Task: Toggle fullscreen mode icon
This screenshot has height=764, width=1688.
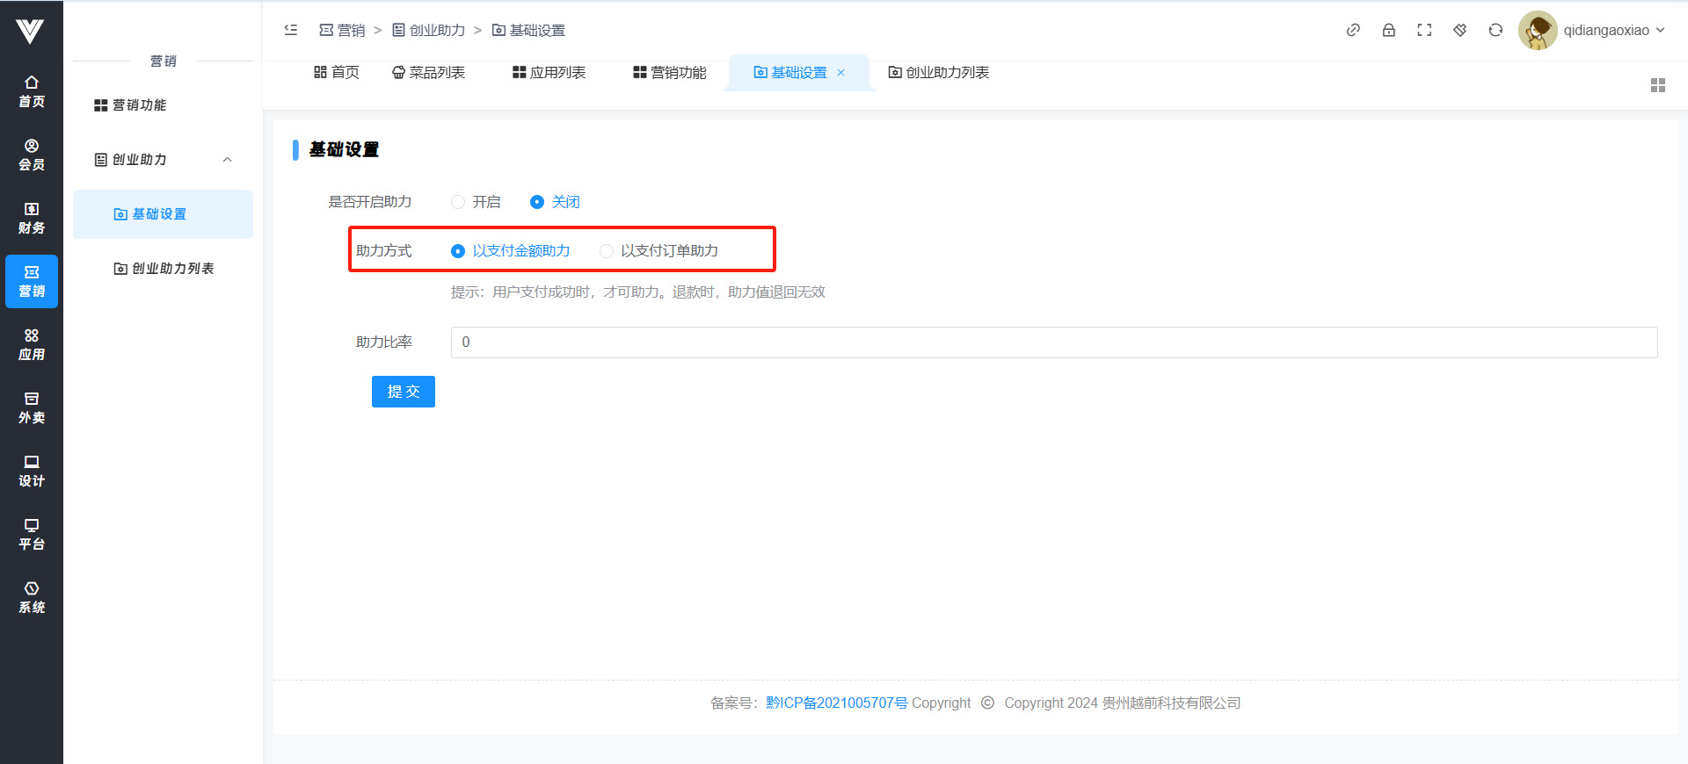Action: pos(1424,30)
